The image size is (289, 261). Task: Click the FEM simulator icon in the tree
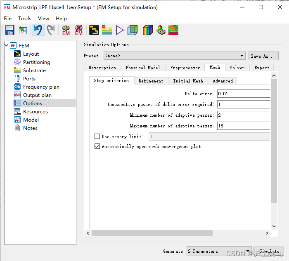[x=13, y=45]
